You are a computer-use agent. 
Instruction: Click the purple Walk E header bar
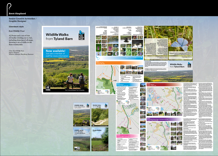(x=164, y=119)
